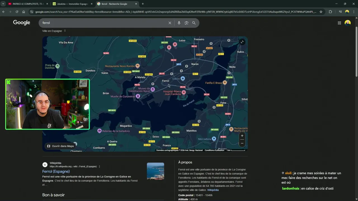Click the Restaurante Muiño Do V restaurant pin
Screen dimensions: 358x201
pyautogui.click(x=231, y=129)
